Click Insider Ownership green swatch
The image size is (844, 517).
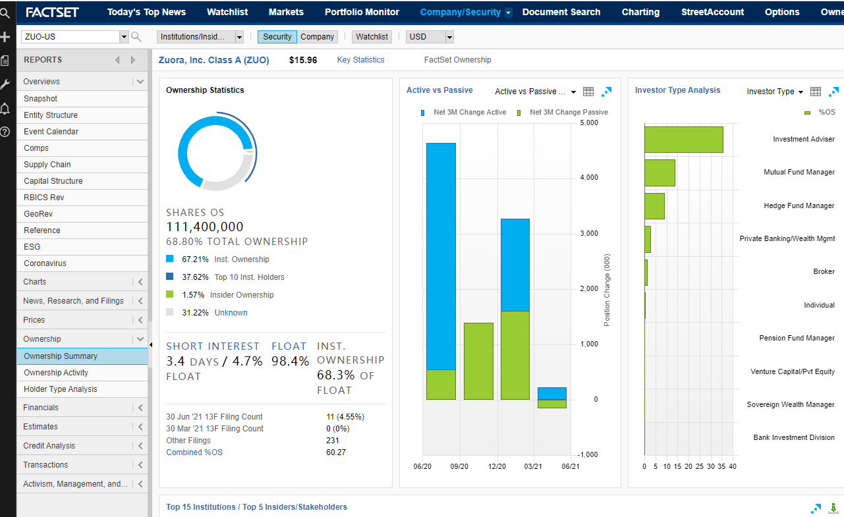[170, 295]
